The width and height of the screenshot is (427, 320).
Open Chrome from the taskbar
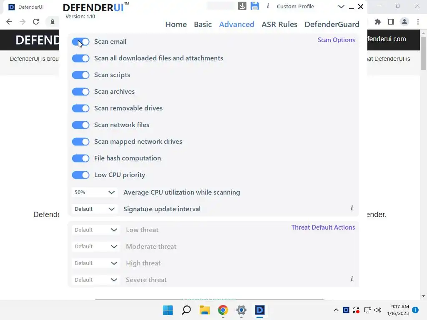[x=223, y=310]
